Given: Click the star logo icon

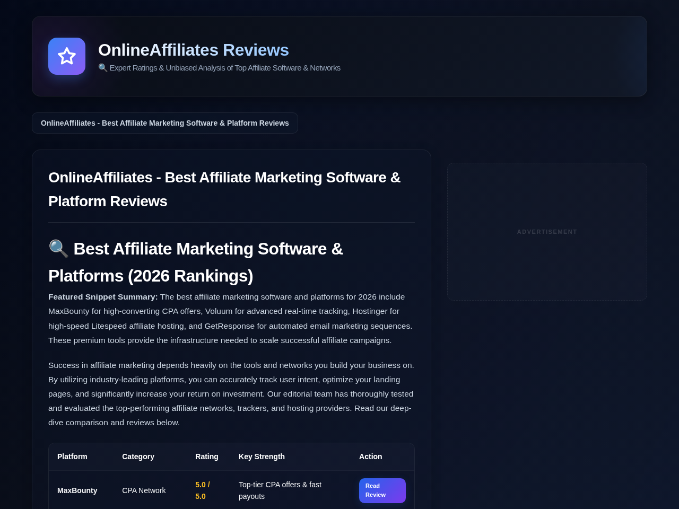Looking at the screenshot, I should coord(67,56).
